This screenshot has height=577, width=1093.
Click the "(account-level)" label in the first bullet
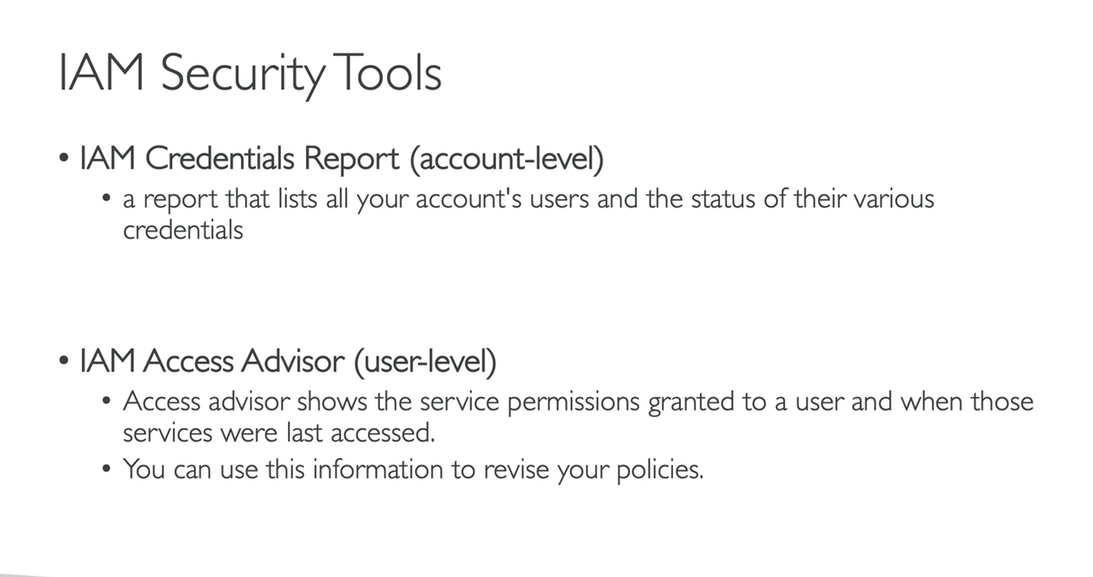[506, 159]
